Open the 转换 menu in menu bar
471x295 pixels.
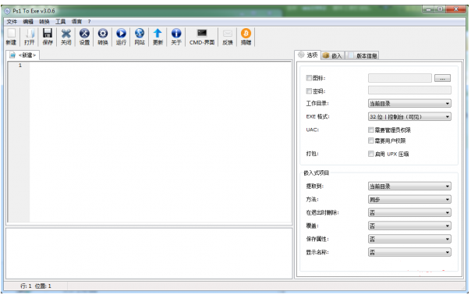(x=44, y=22)
